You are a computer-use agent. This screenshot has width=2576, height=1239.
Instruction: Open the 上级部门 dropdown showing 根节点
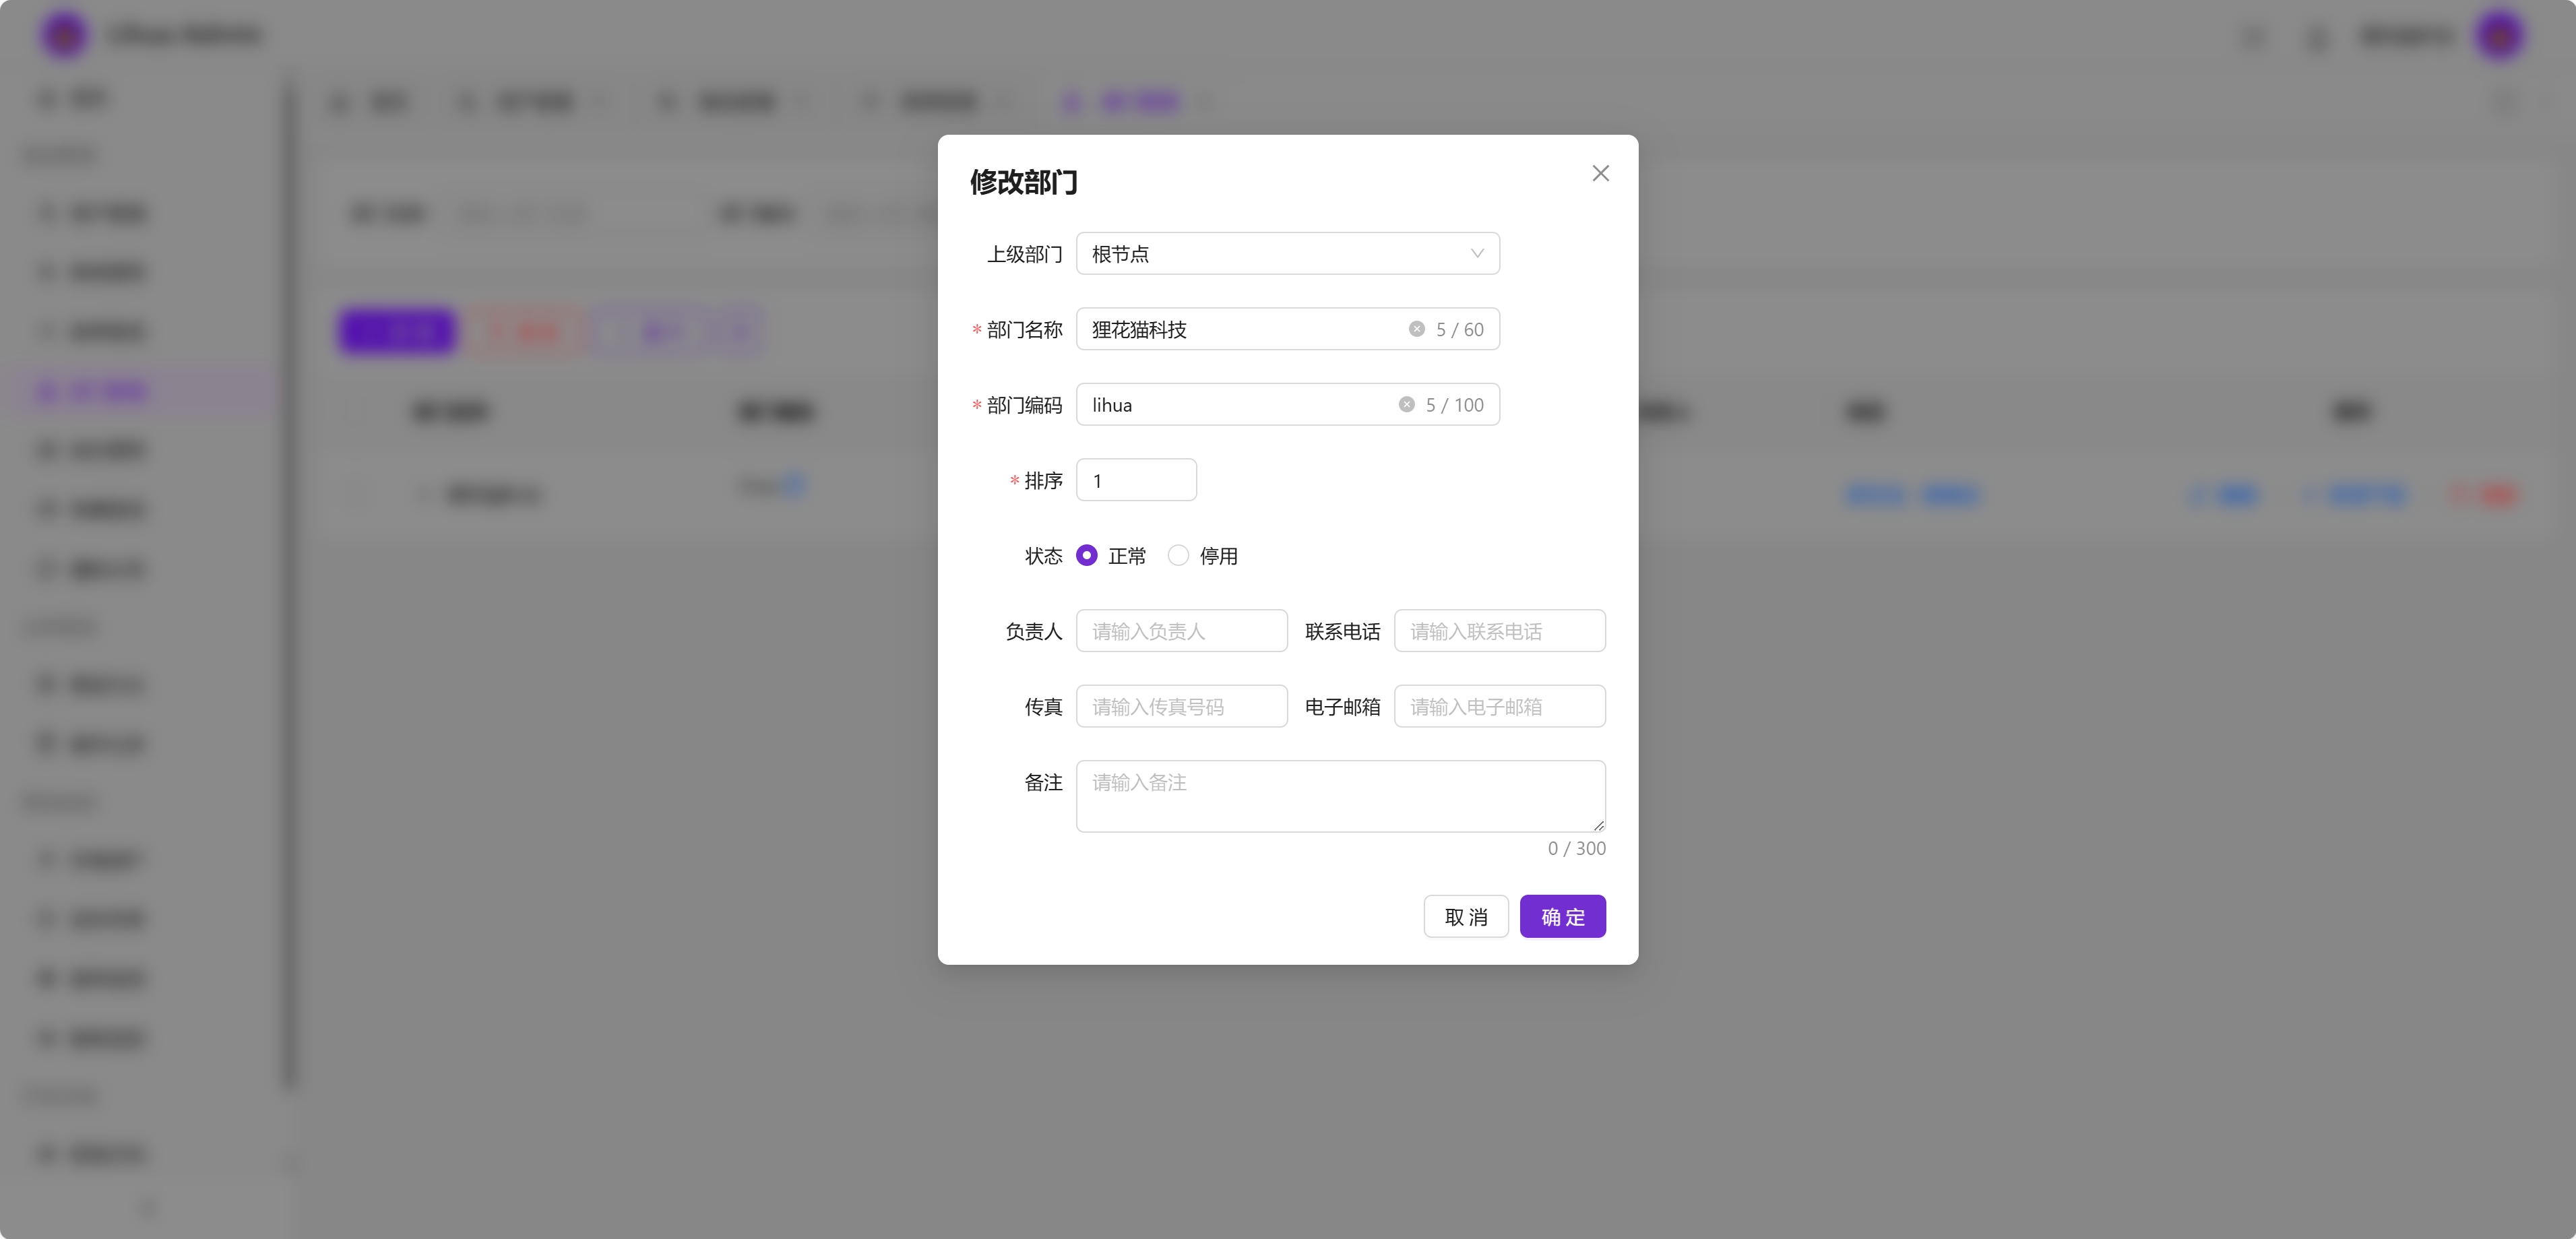tap(1287, 254)
